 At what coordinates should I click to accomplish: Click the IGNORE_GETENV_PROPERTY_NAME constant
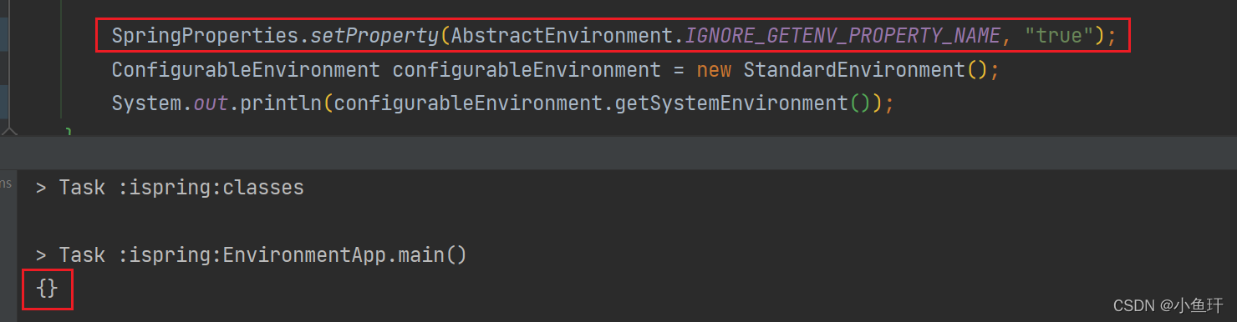(x=842, y=36)
